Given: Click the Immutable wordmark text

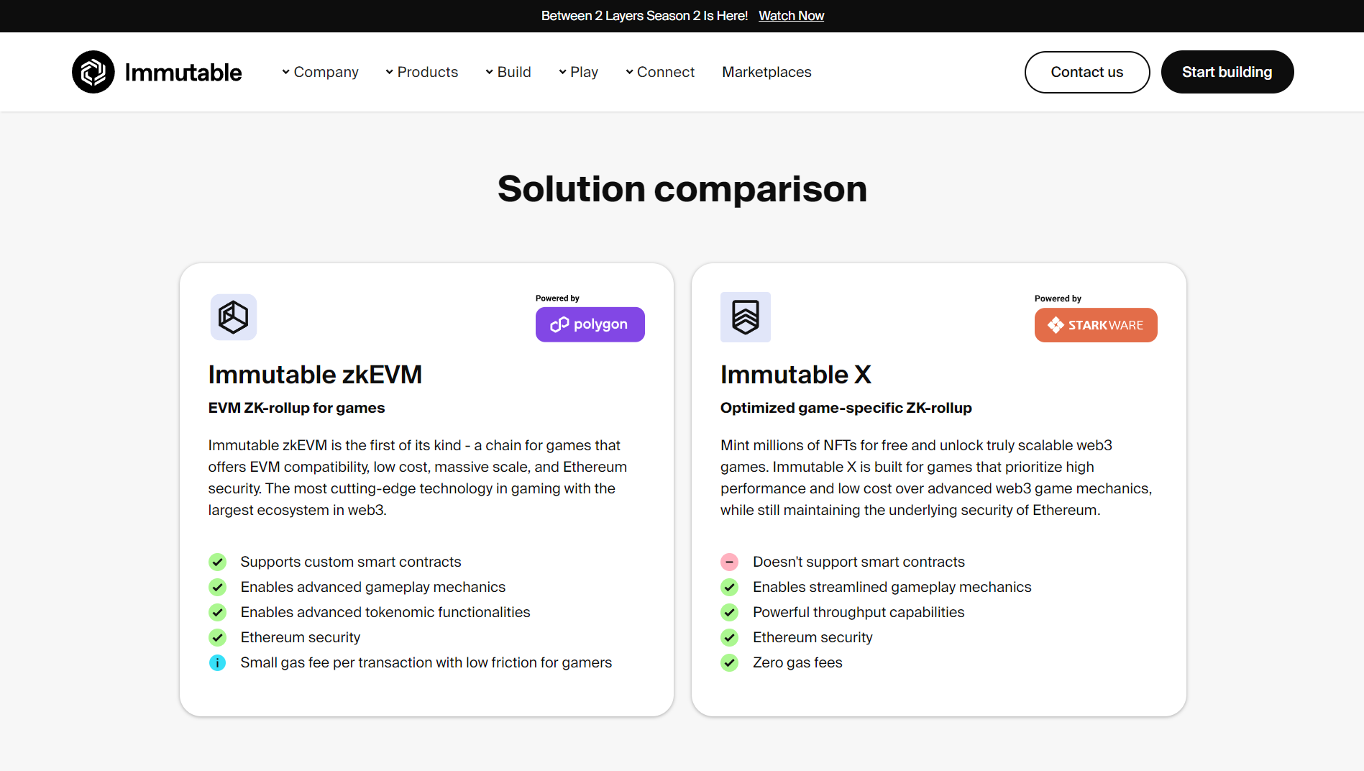Looking at the screenshot, I should [183, 72].
